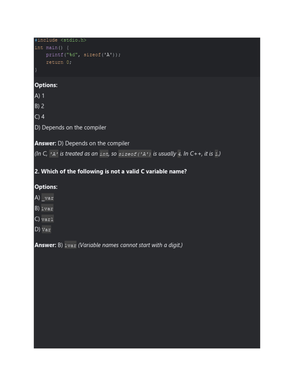Click the Options heading below the code block
This screenshot has height=392, width=294.
coord(46,85)
